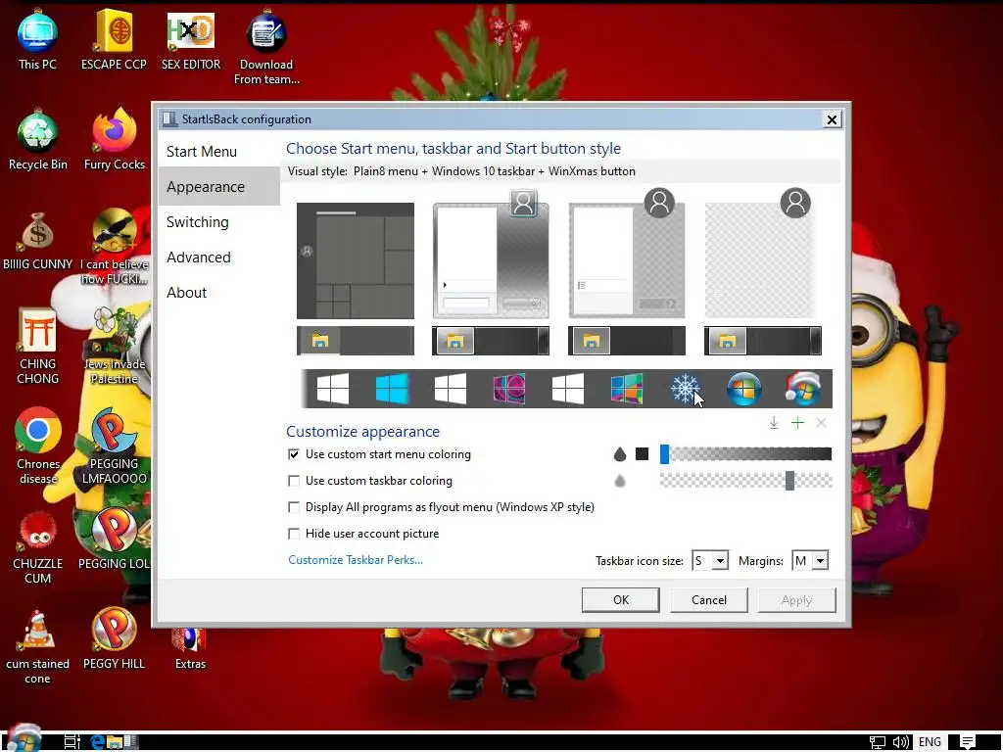Viewport: 1003px width, 752px height.
Task: Open the Action Center notification icon
Action: click(968, 742)
